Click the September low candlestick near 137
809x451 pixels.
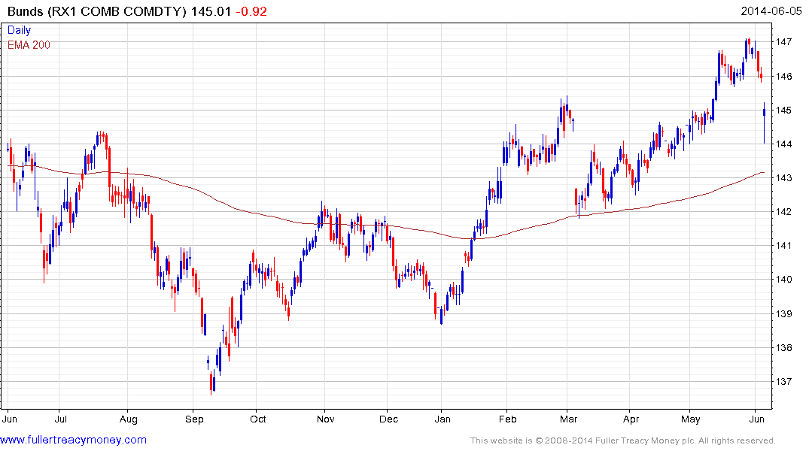pyautogui.click(x=211, y=383)
